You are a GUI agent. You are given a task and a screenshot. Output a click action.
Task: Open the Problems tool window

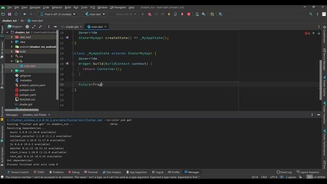(56, 172)
